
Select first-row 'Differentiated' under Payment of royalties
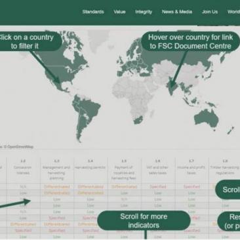pyautogui.click(x=124, y=187)
